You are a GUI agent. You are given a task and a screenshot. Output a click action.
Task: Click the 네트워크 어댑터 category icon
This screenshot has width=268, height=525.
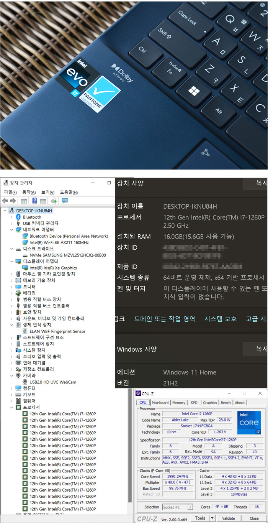click(x=18, y=230)
